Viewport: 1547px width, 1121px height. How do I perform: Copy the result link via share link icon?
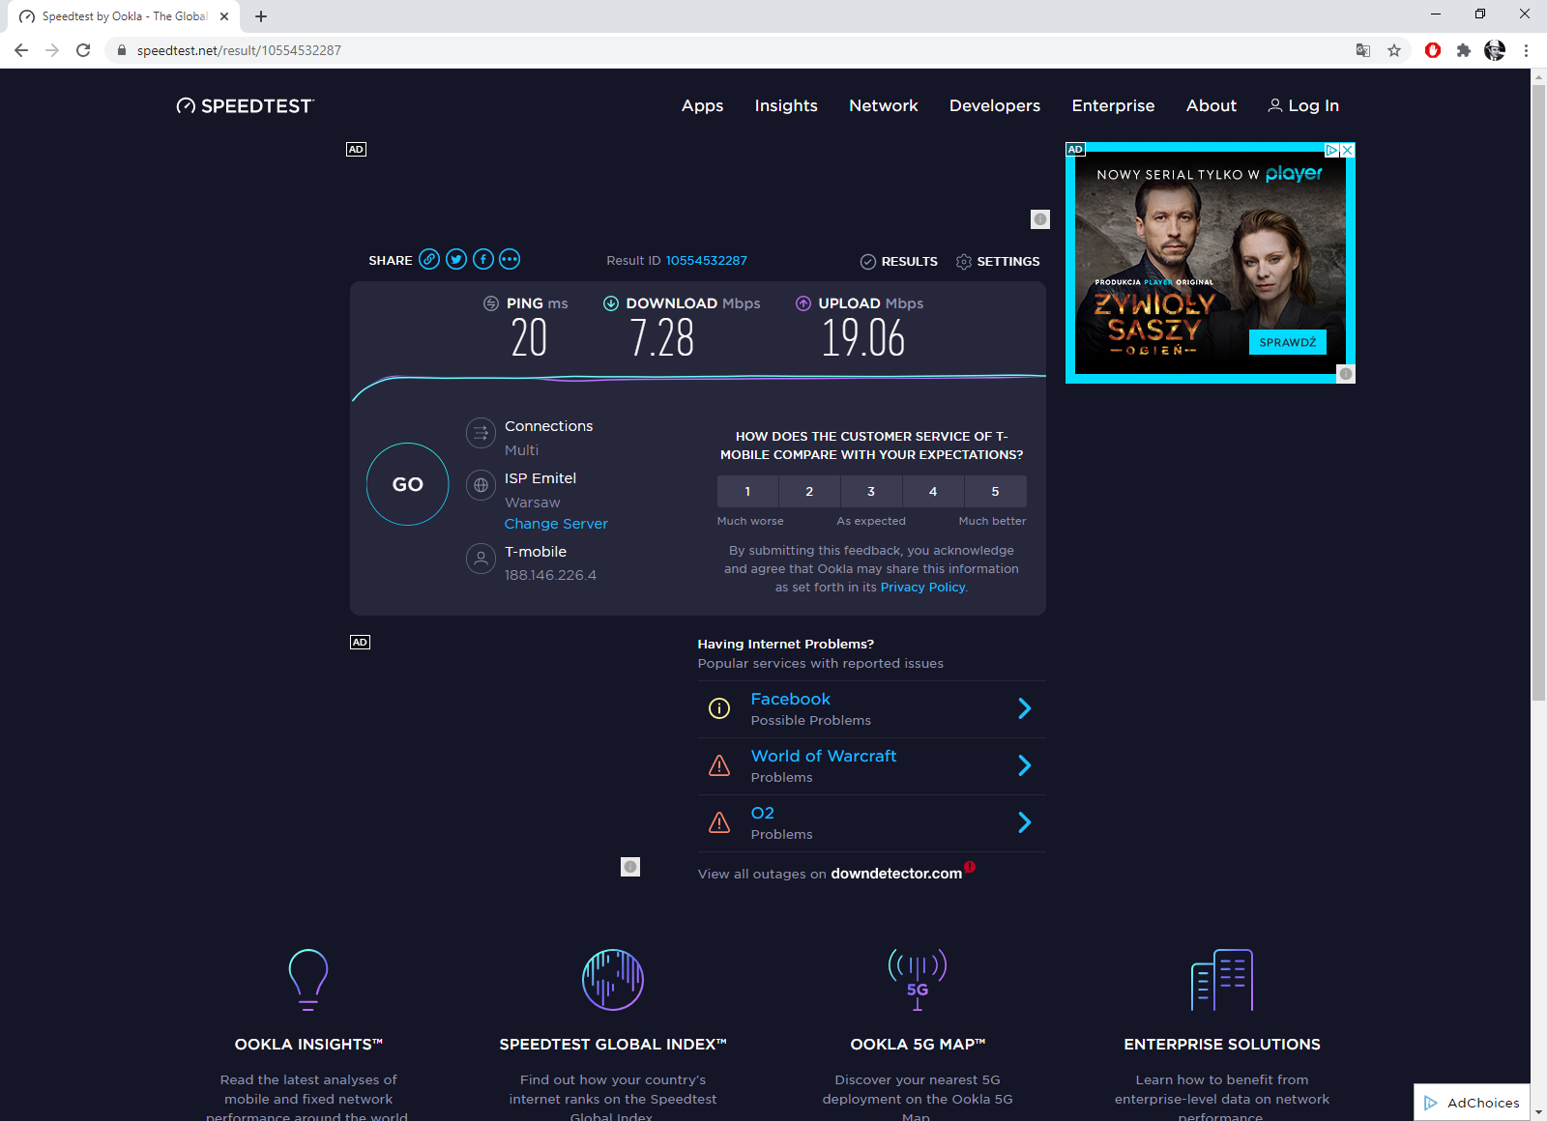coord(429,259)
